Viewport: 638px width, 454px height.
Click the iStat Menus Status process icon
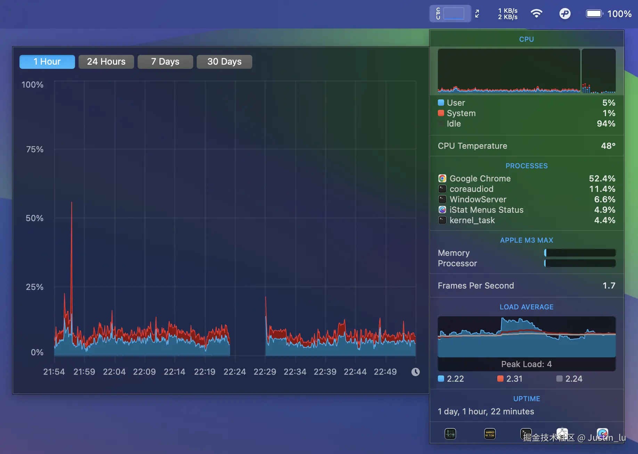pos(442,210)
